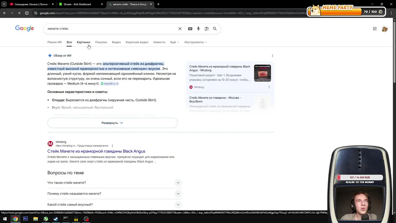The width and height of the screenshot is (396, 223).
Task: Open the Google account avatar
Action: coord(385,29)
